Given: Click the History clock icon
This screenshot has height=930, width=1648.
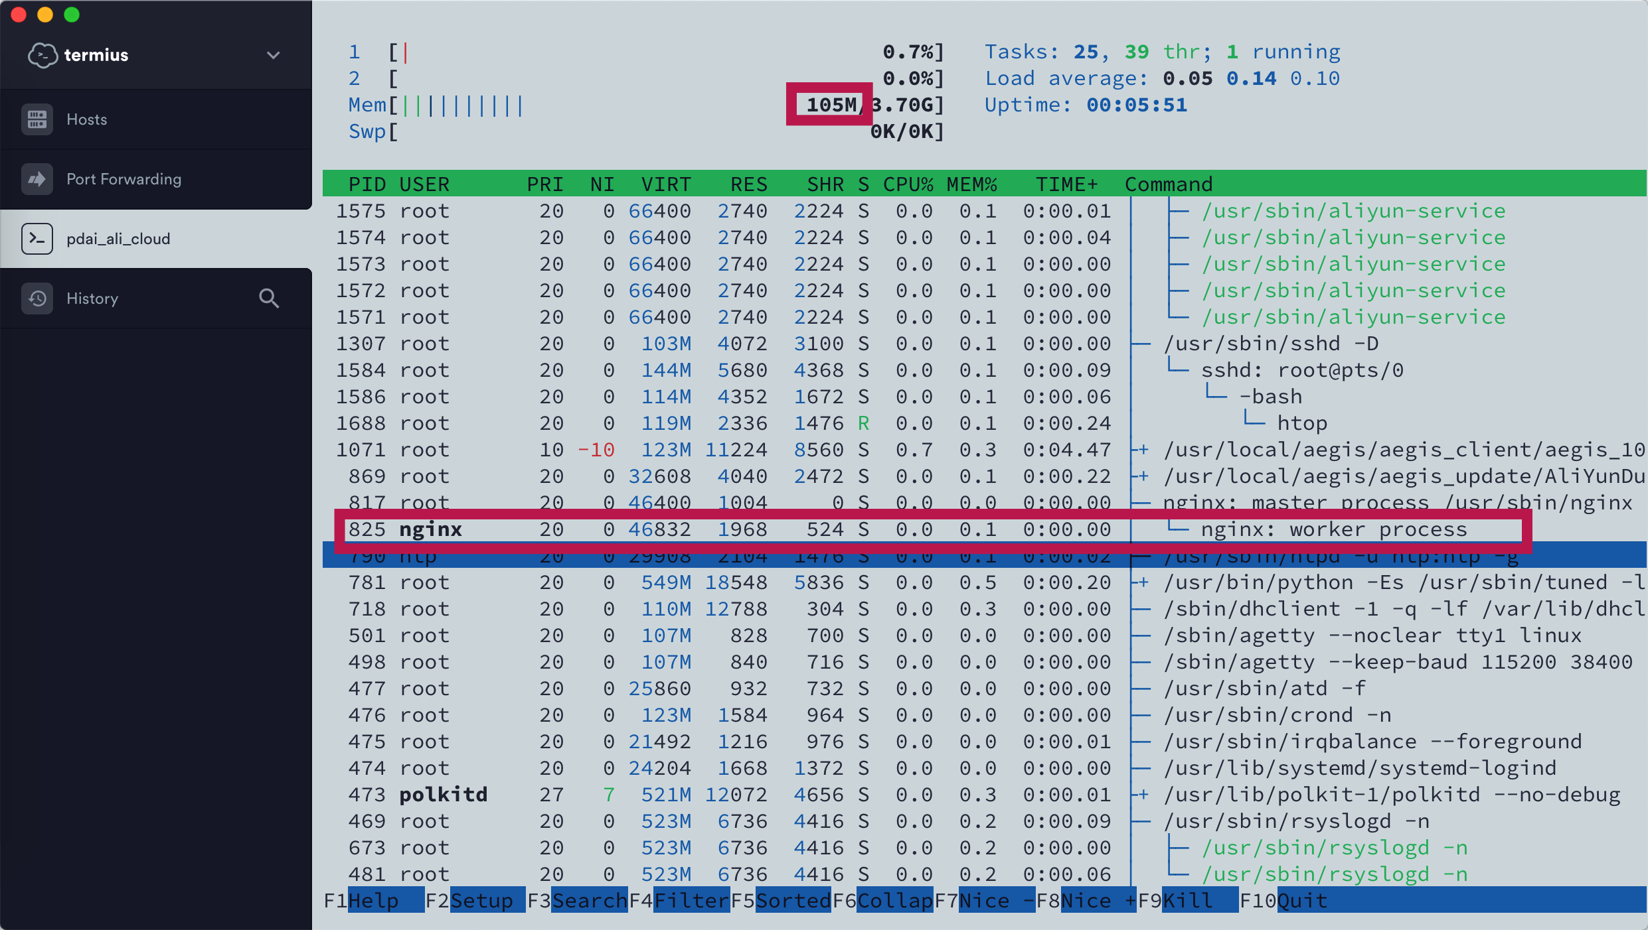Looking at the screenshot, I should tap(37, 299).
